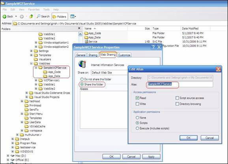Select the SendTo folder icon
The image size is (228, 164).
[x=26, y=109]
